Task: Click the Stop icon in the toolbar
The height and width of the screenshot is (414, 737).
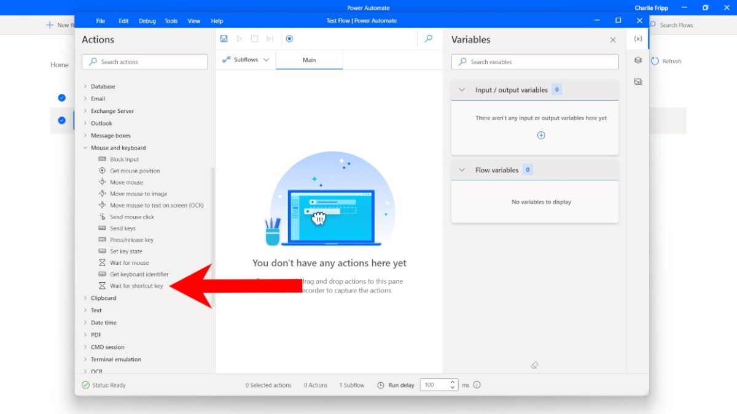Action: tap(254, 38)
